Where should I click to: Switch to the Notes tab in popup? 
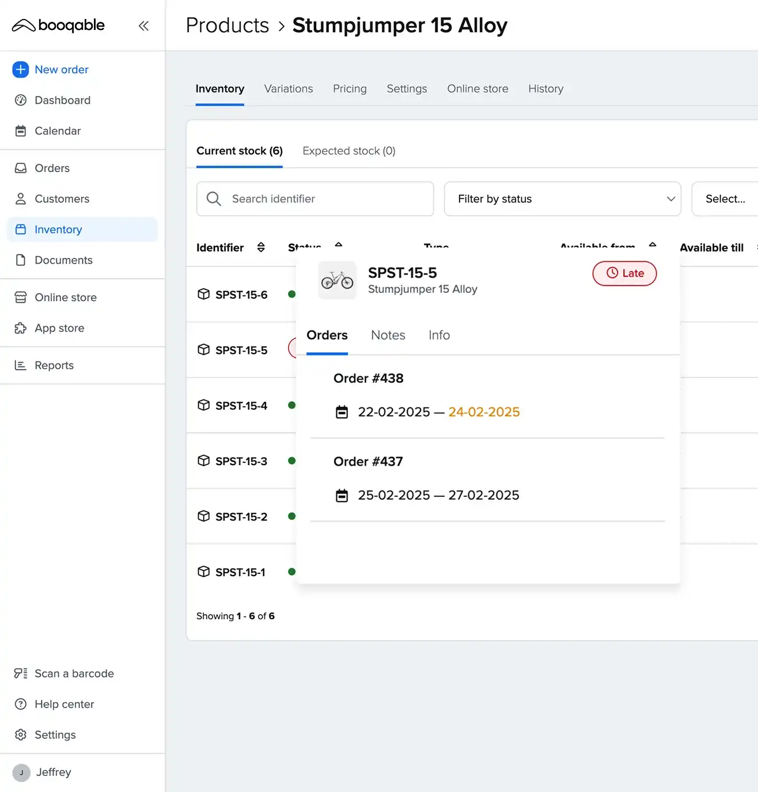(x=388, y=335)
